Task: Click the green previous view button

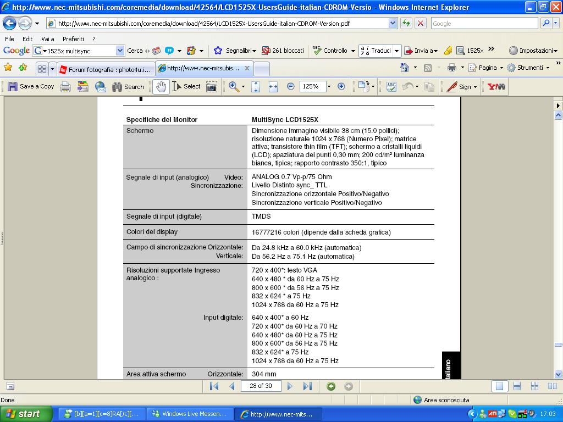Action: 331,386
